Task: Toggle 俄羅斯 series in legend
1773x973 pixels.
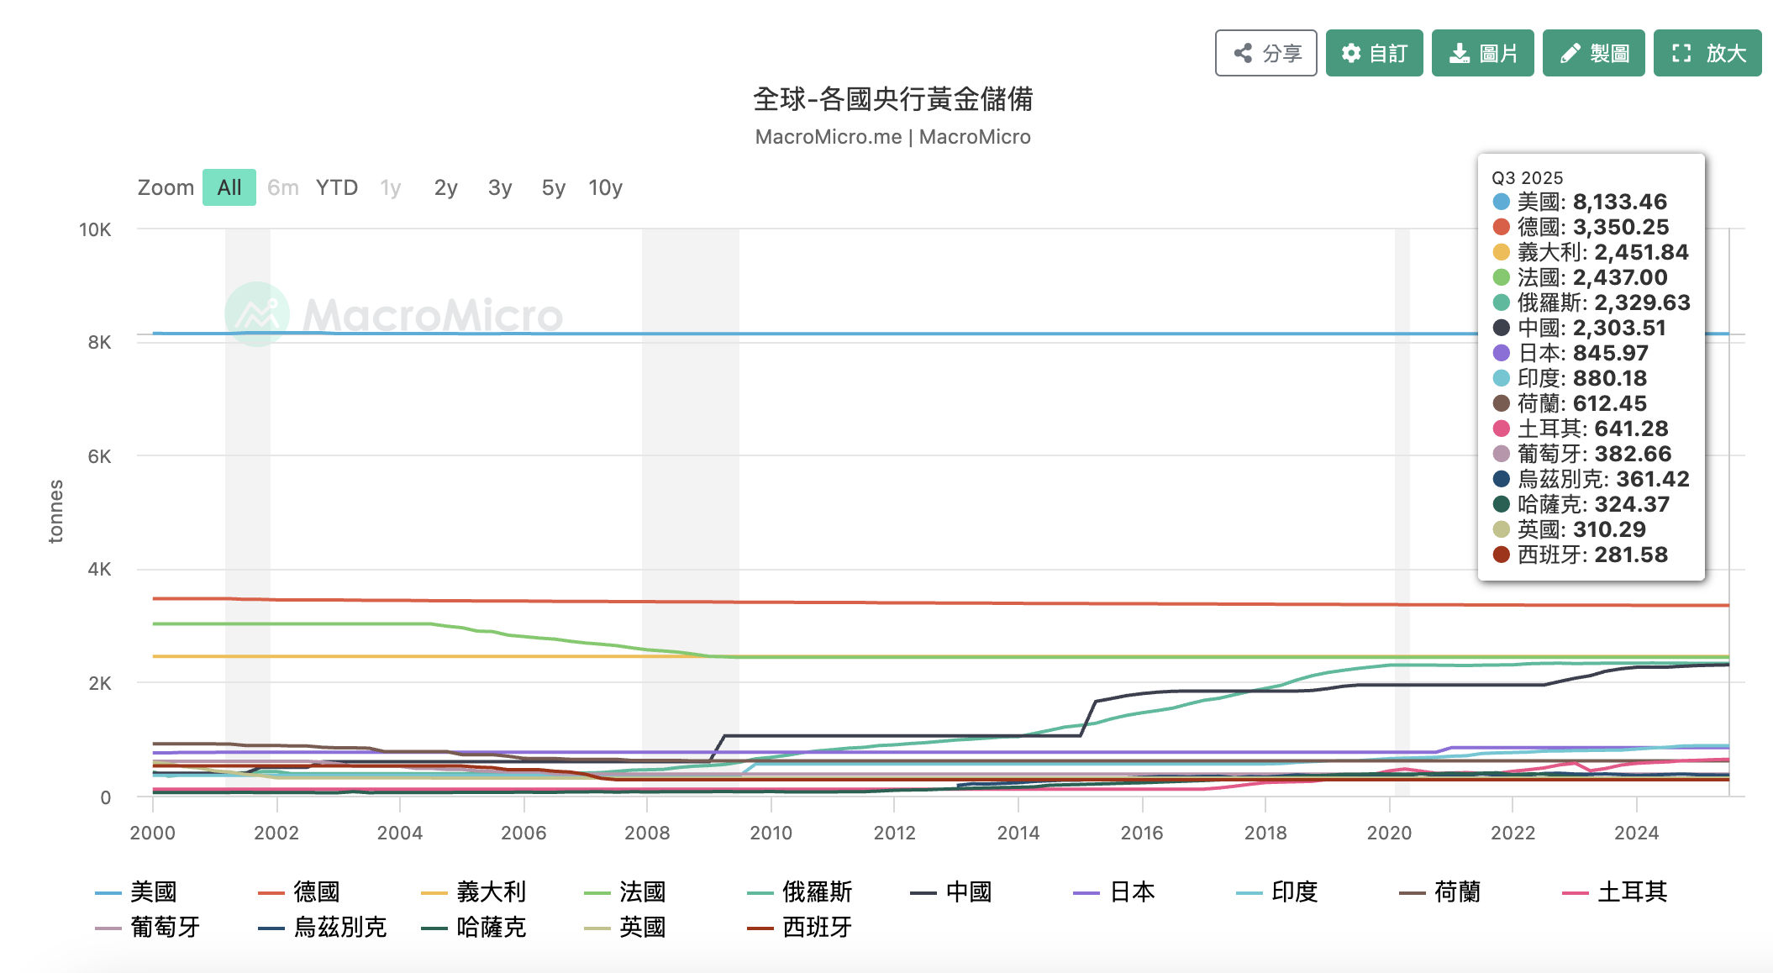Action: tap(800, 891)
